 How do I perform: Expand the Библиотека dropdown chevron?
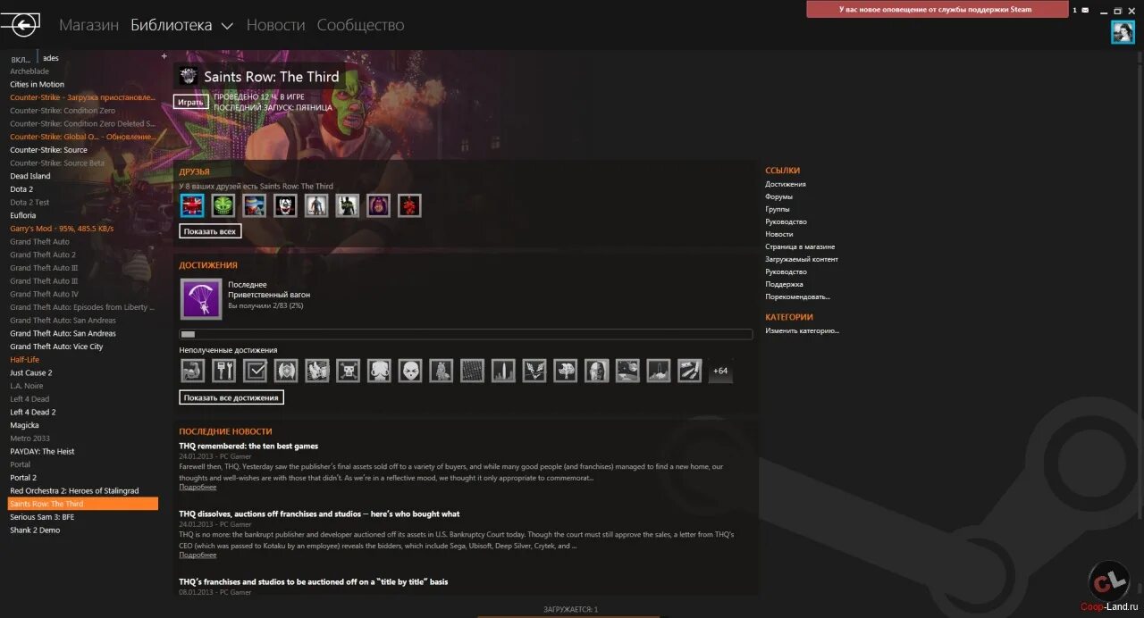(x=227, y=26)
